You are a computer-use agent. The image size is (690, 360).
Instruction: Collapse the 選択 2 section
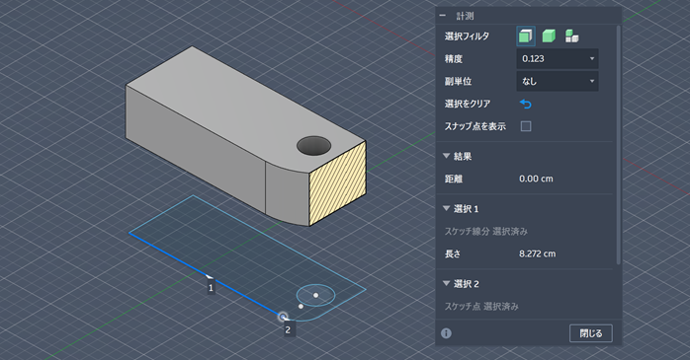coord(446,284)
